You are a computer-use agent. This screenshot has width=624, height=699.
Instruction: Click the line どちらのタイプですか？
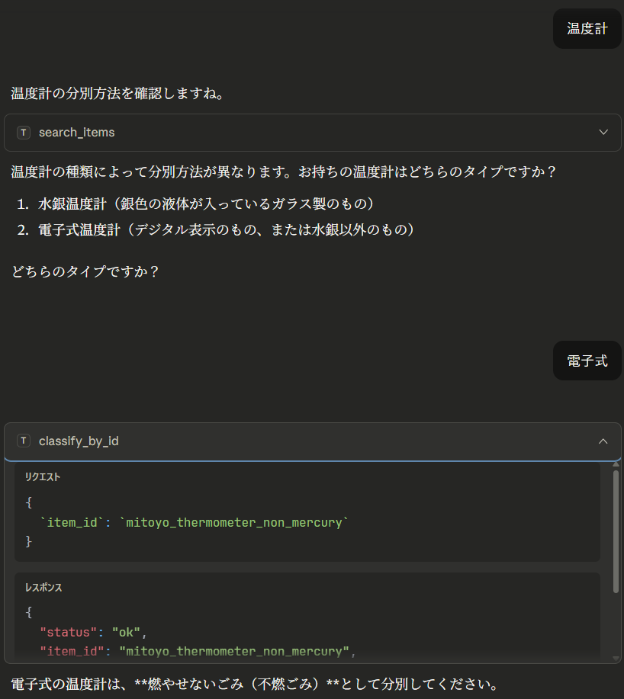[x=85, y=271]
